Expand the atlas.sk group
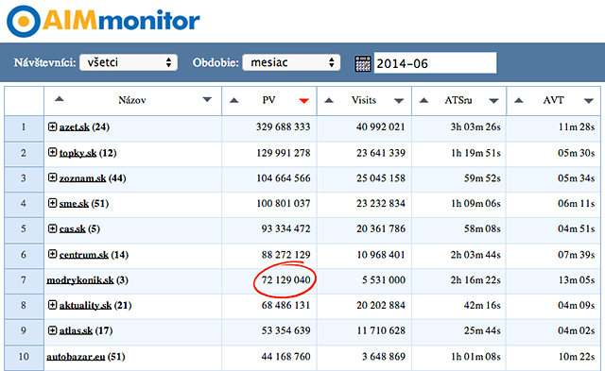This screenshot has height=371, width=605. click(53, 330)
